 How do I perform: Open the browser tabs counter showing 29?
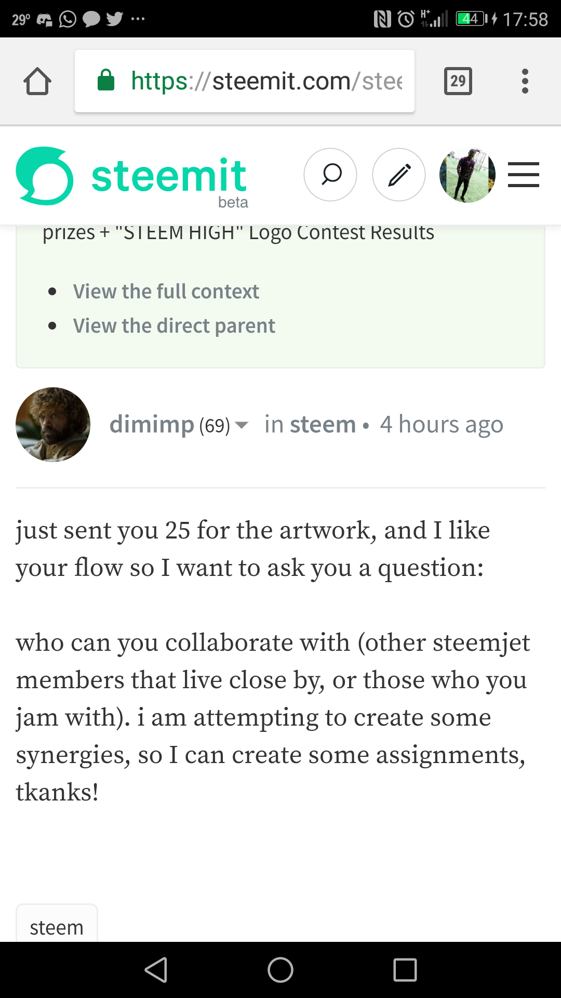[458, 81]
